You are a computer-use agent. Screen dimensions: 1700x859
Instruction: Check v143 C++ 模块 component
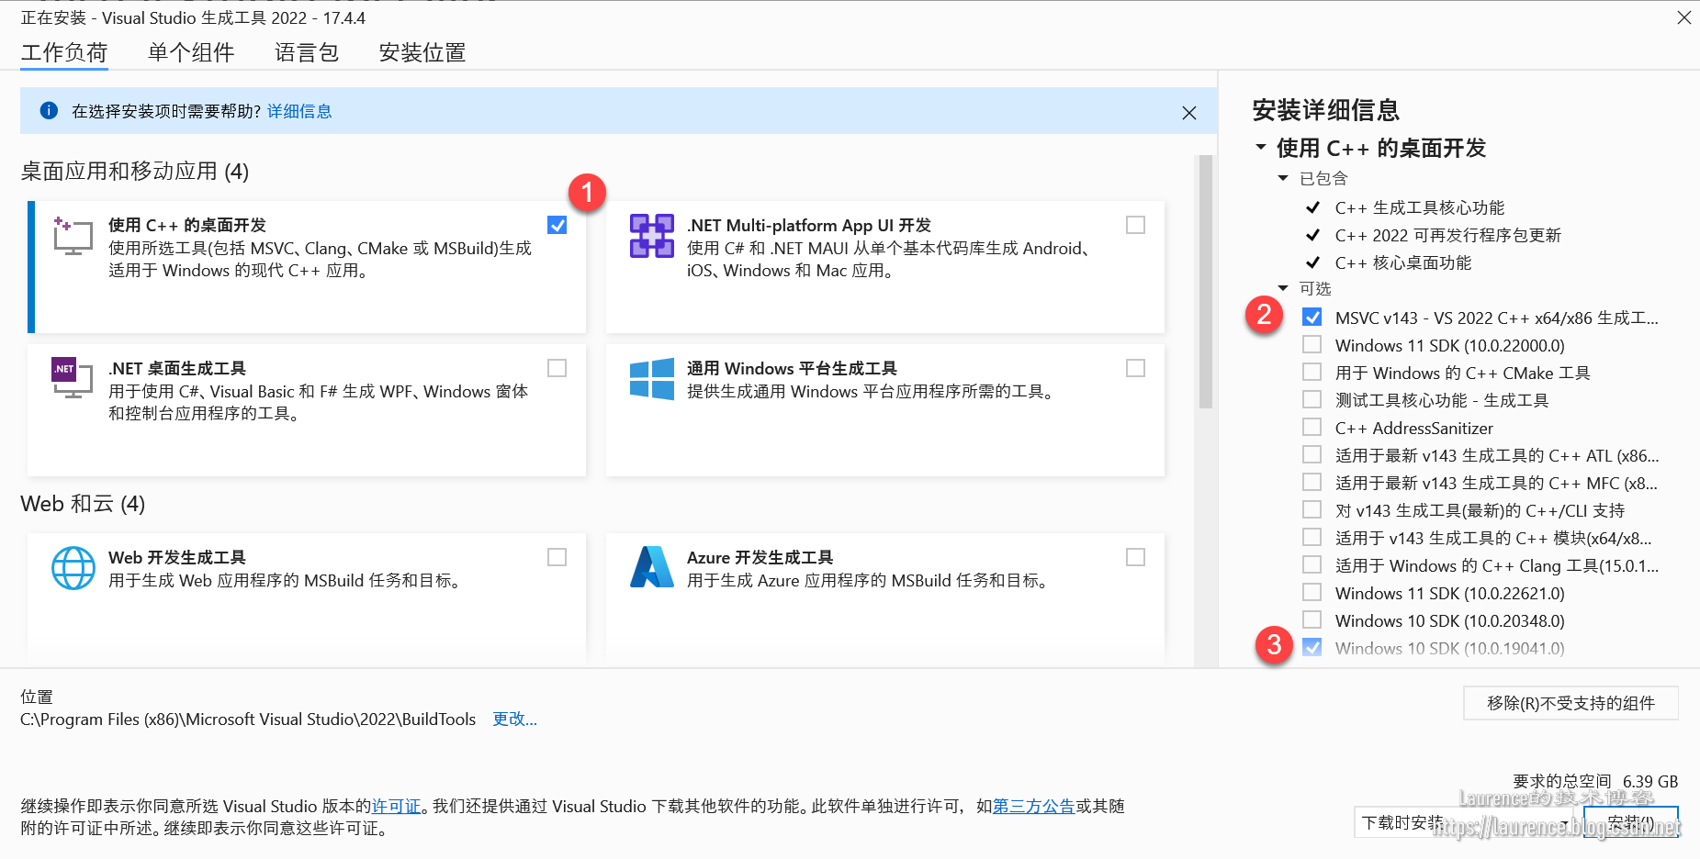coord(1312,537)
